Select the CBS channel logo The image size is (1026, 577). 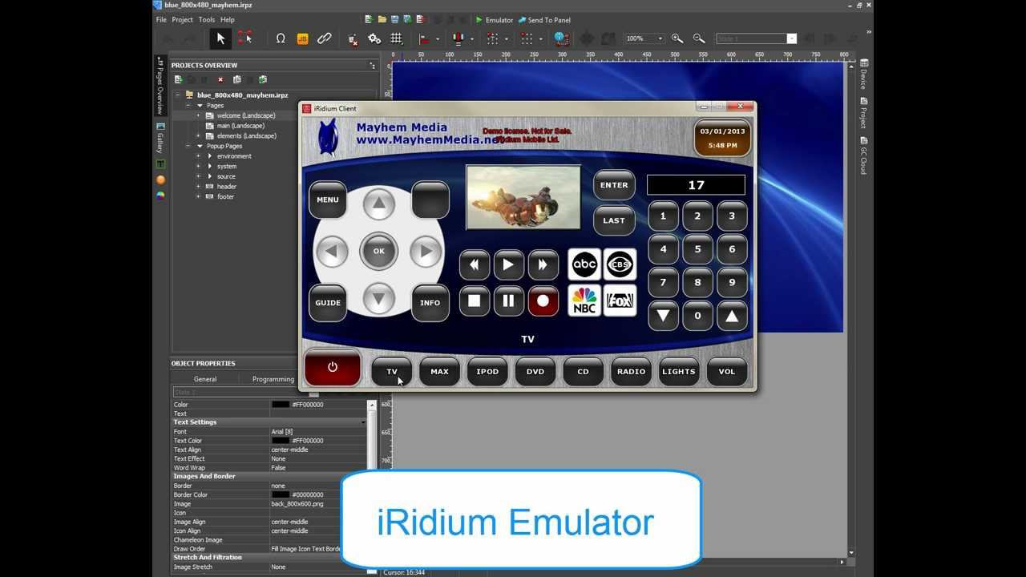click(x=620, y=264)
